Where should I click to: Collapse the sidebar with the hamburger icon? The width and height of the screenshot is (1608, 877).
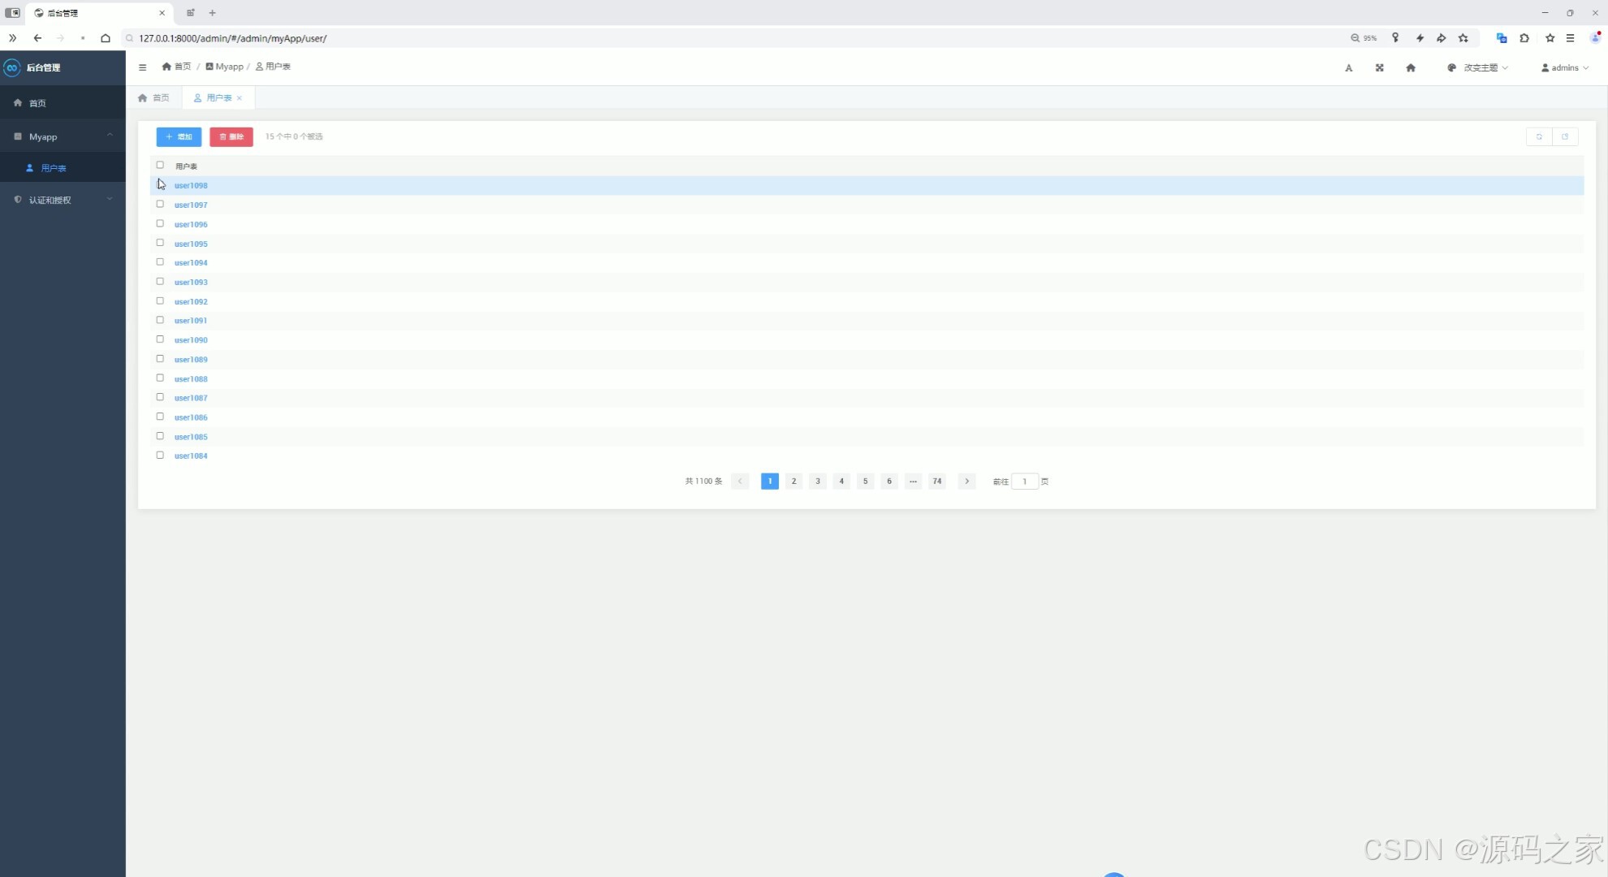click(142, 67)
